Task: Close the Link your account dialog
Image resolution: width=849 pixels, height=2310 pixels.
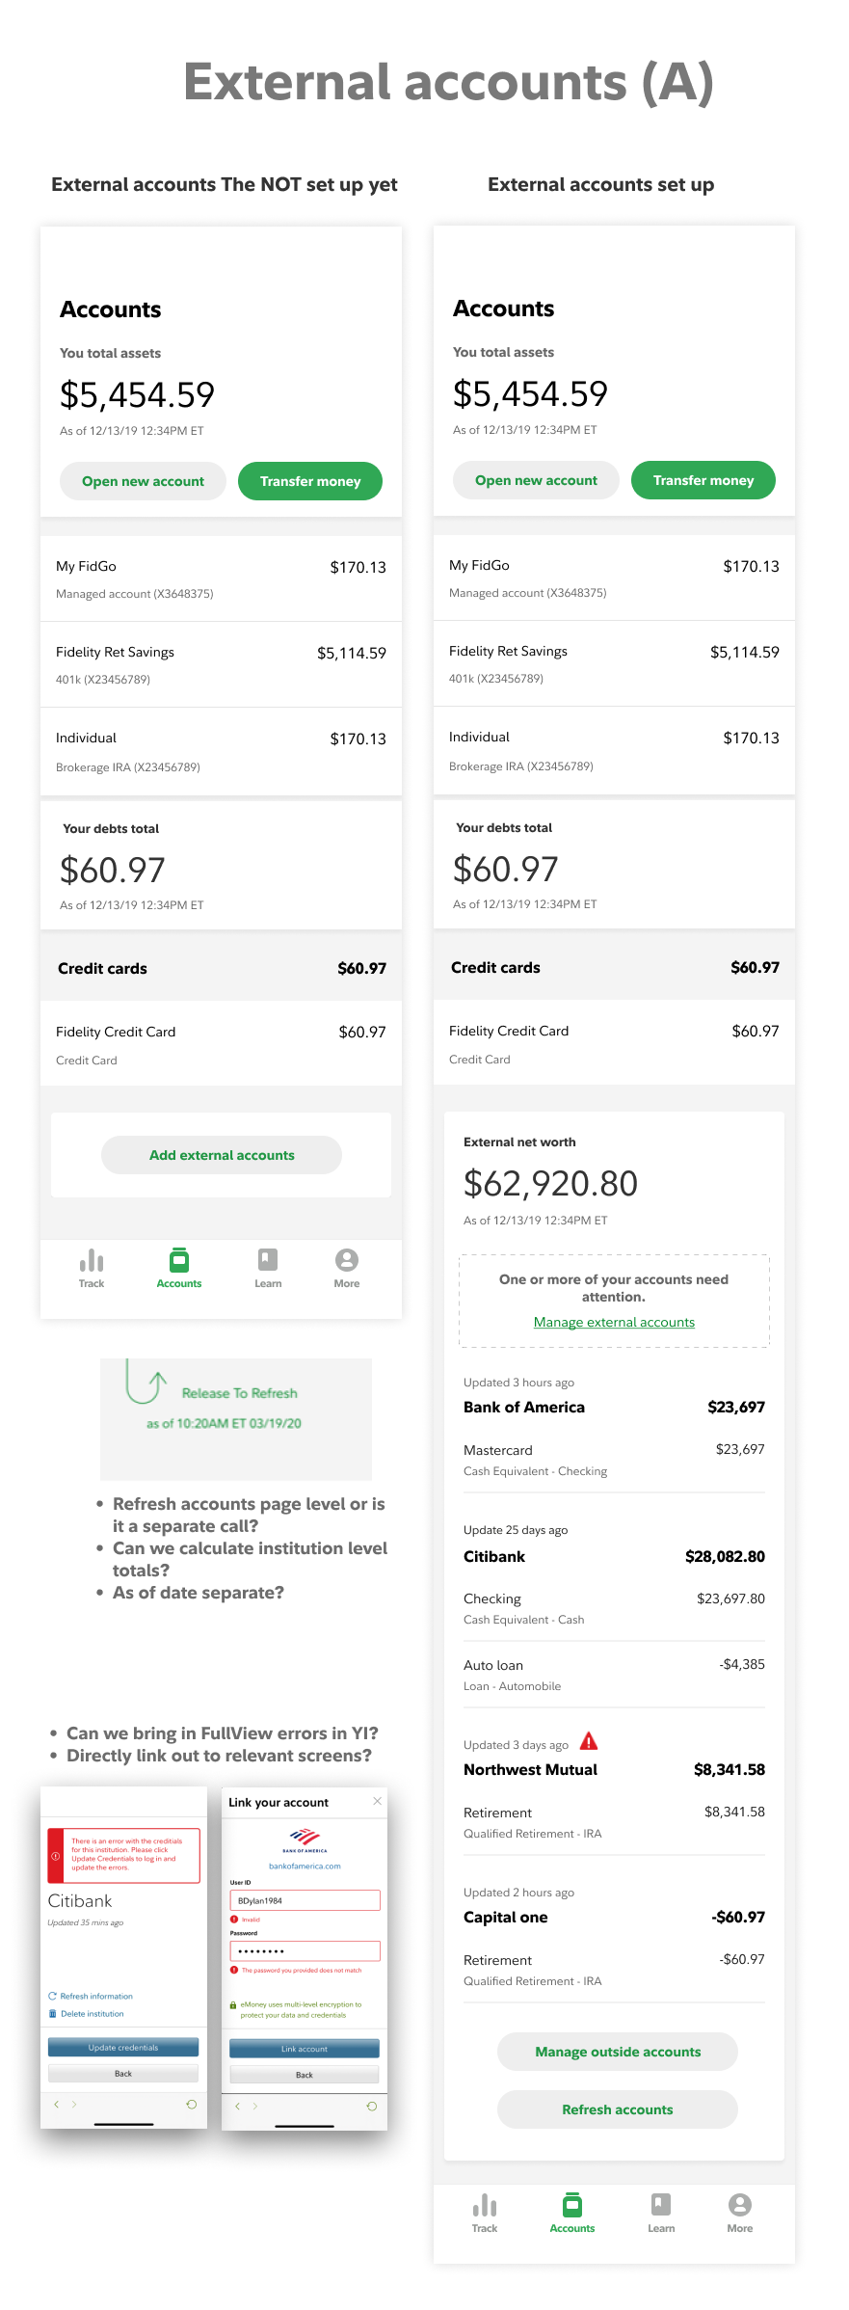Action: [x=377, y=1801]
